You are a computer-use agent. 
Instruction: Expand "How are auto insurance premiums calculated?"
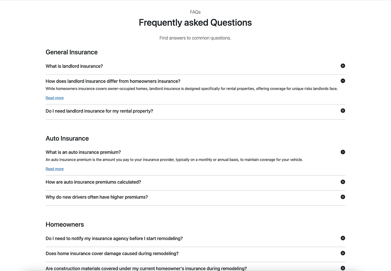(342, 182)
